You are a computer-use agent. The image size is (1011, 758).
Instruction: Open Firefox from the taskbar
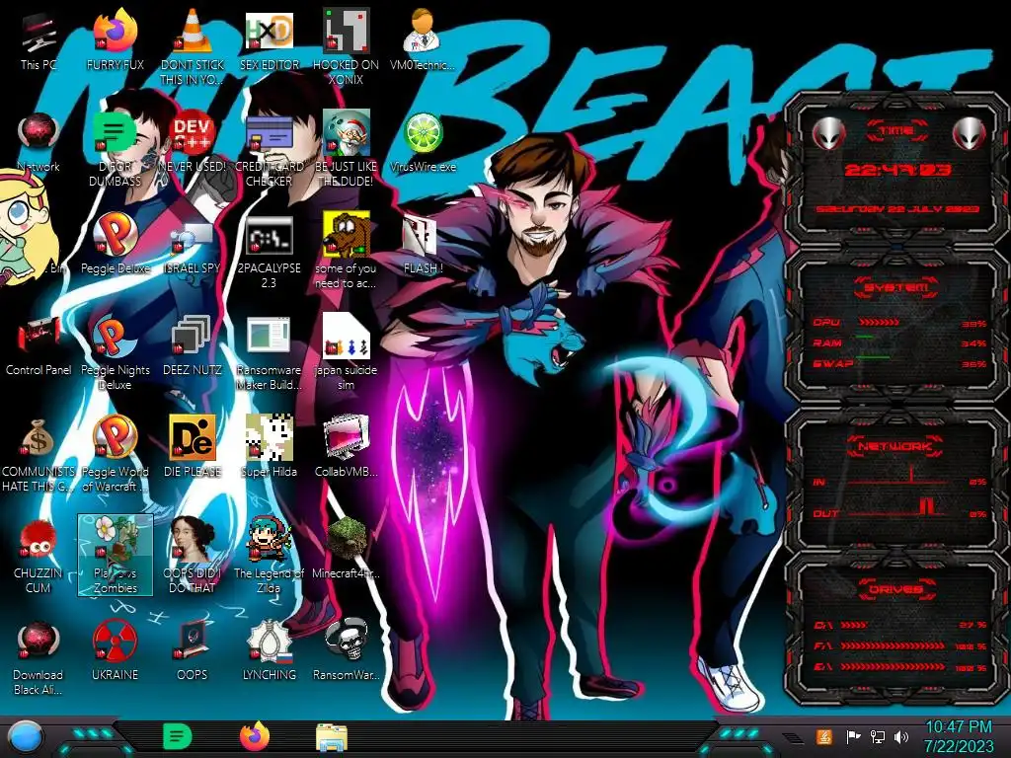coord(255,736)
